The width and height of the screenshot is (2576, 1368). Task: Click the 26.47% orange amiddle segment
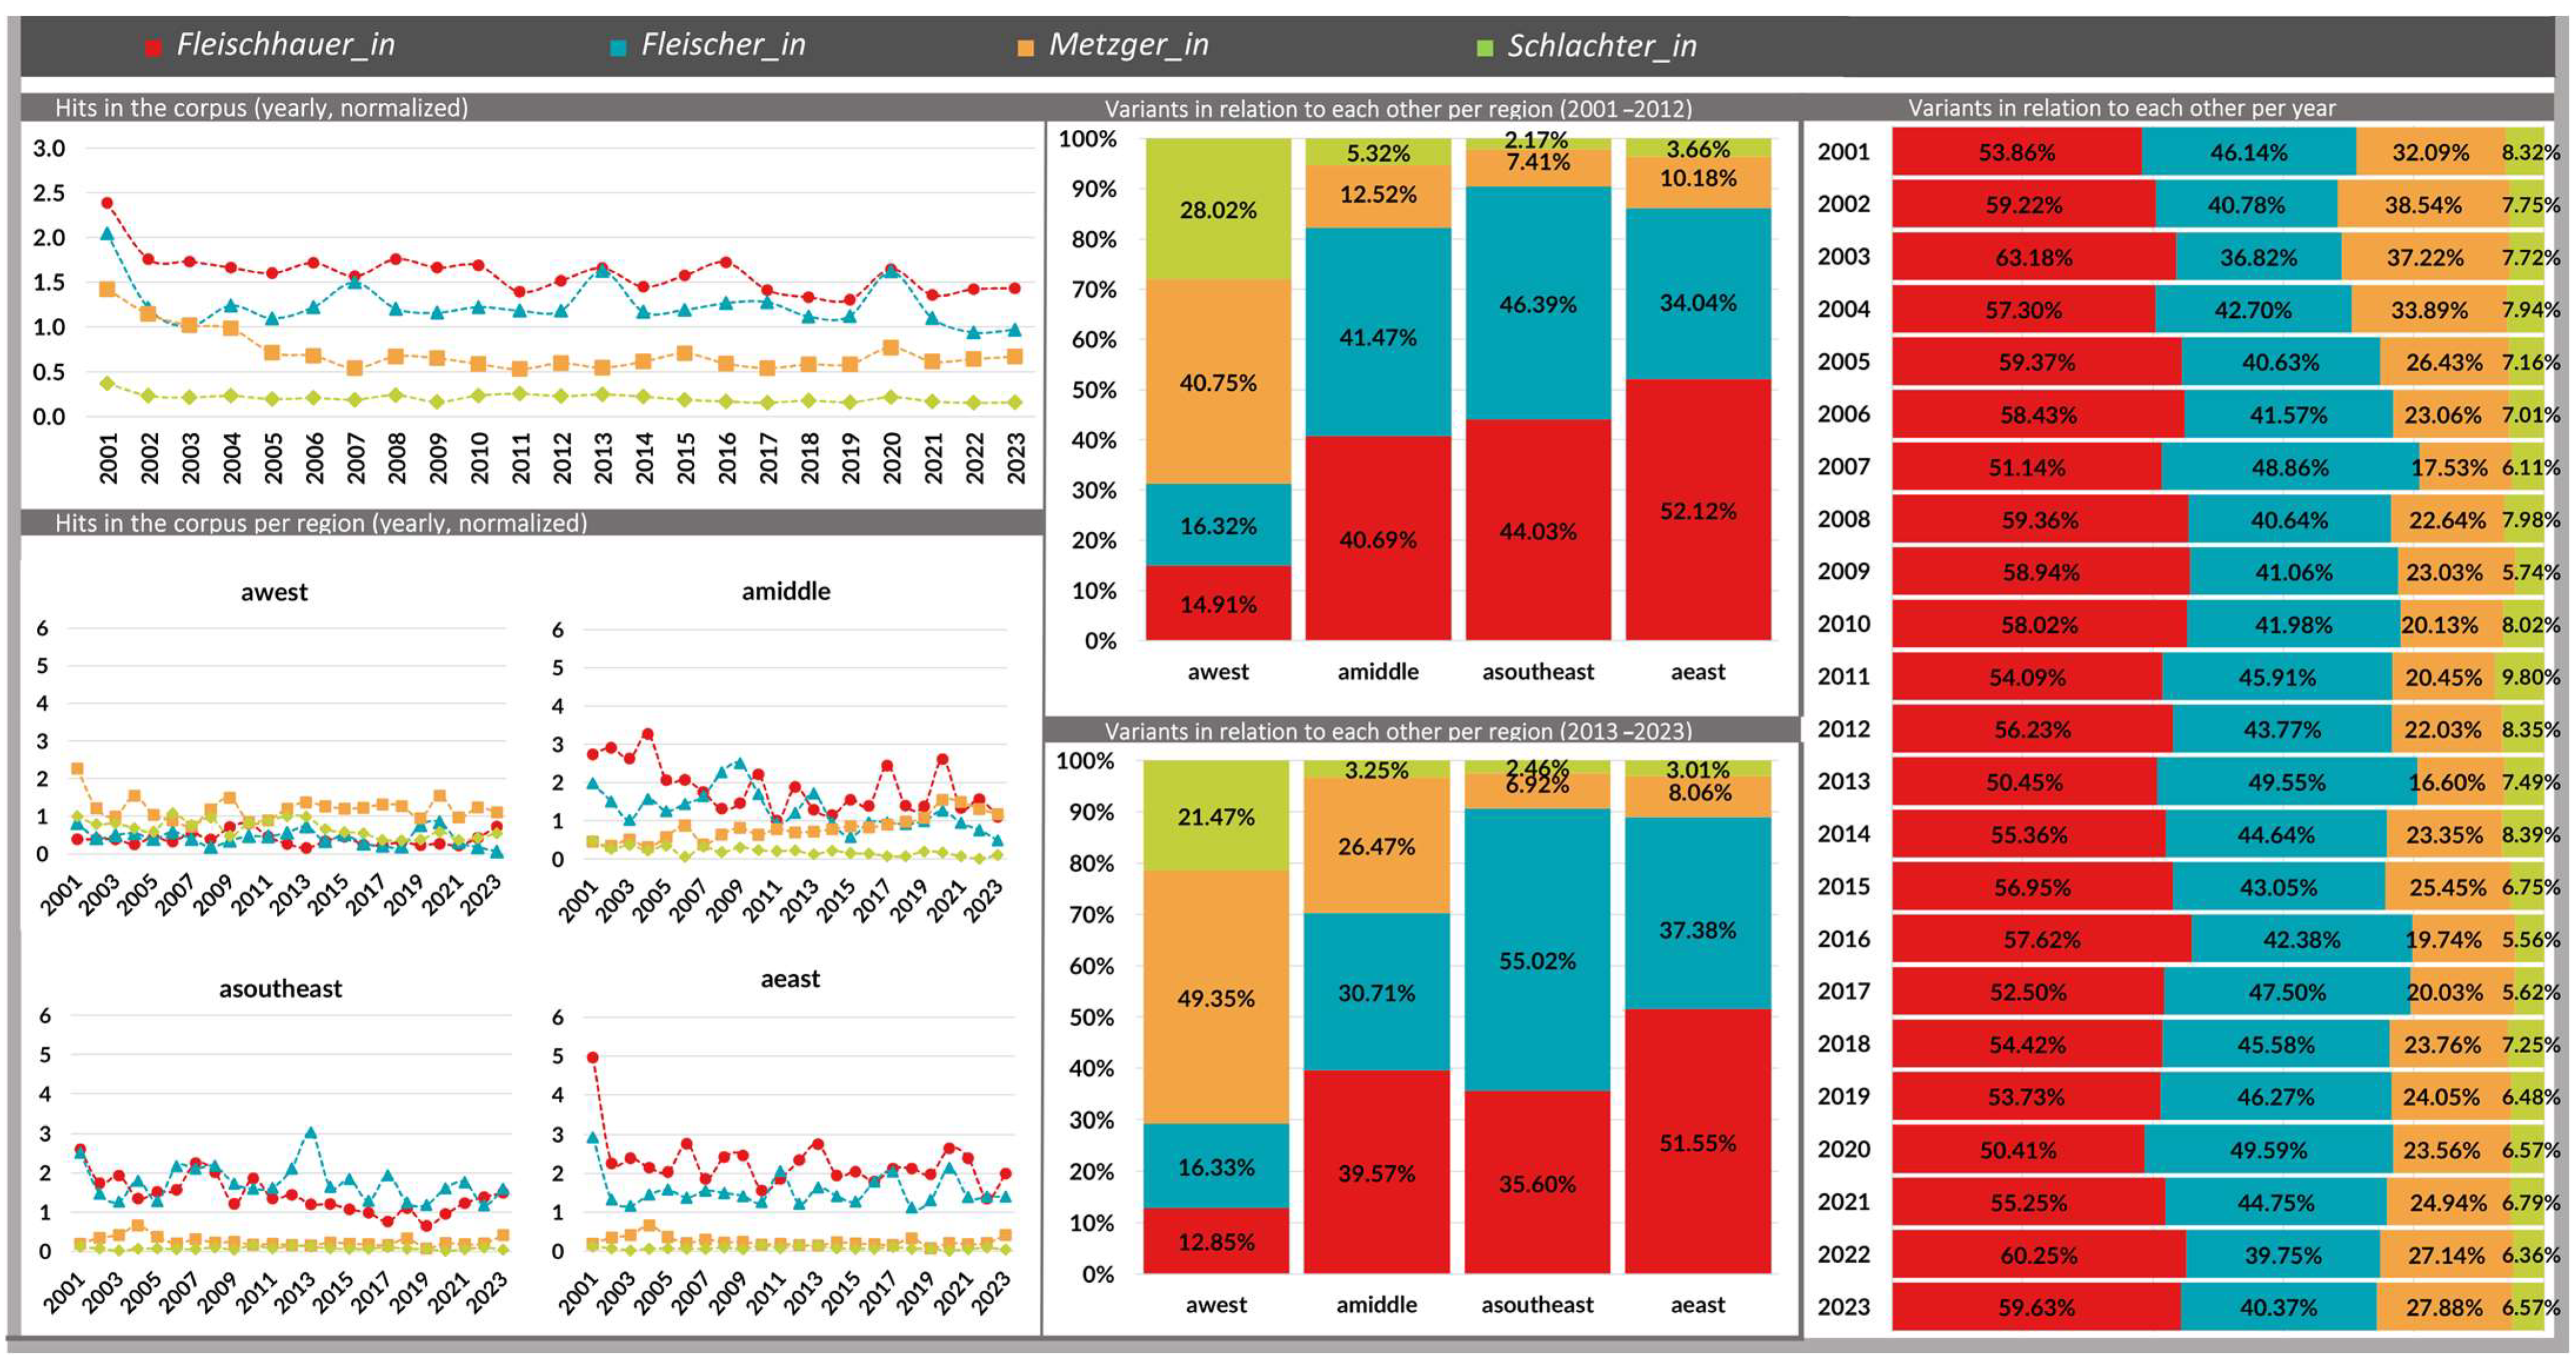click(x=1376, y=846)
